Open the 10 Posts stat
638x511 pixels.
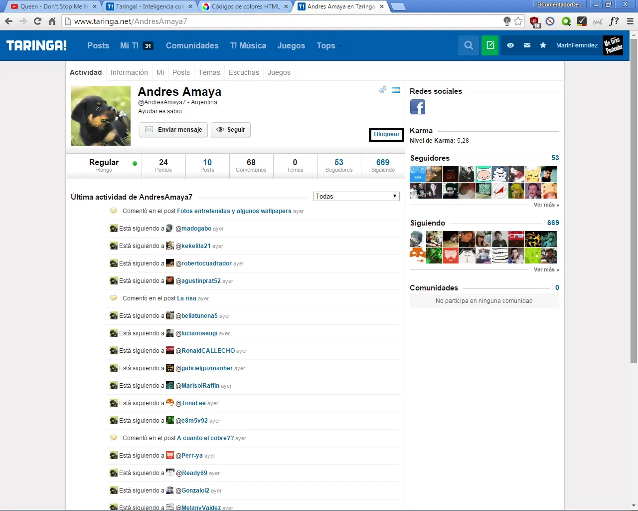click(207, 166)
